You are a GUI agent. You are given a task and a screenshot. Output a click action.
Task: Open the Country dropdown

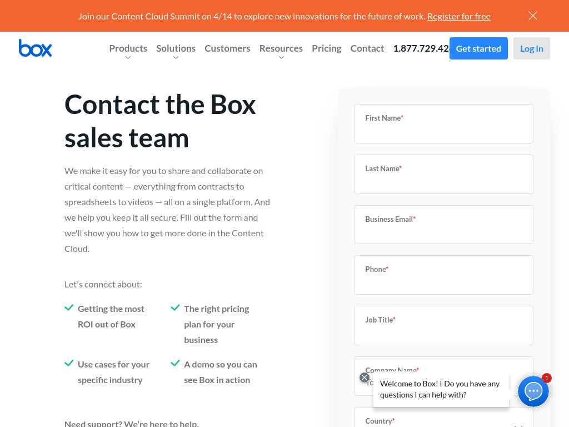444,418
